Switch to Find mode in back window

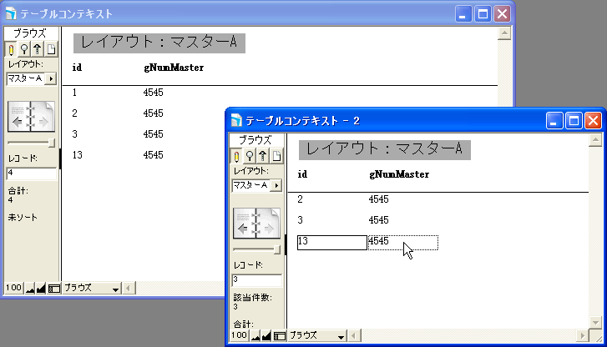(x=25, y=49)
